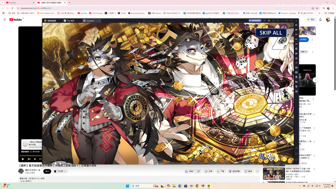
Task: Open the 教學 bookmark folder
Action: (12, 13)
